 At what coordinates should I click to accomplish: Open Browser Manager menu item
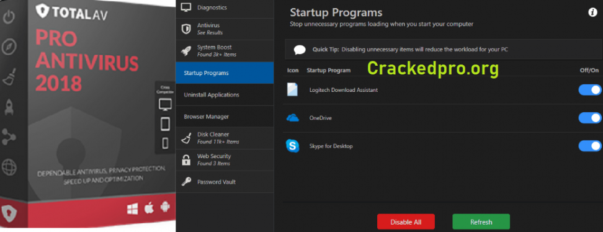(225, 116)
